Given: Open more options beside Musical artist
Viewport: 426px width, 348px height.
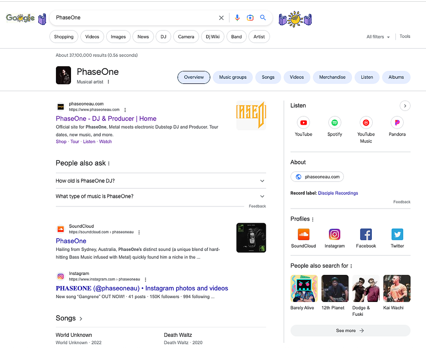Looking at the screenshot, I should pos(108,82).
